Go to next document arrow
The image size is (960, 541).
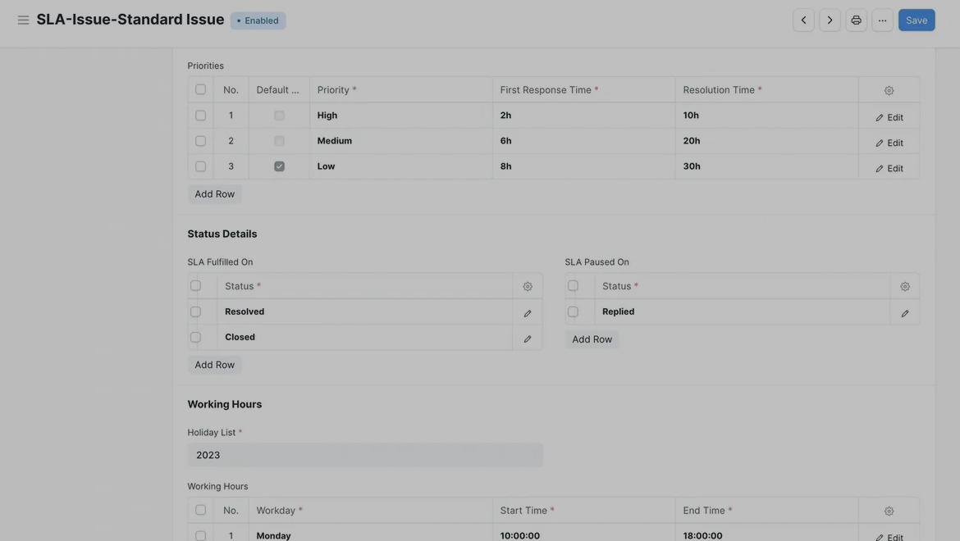coord(830,20)
